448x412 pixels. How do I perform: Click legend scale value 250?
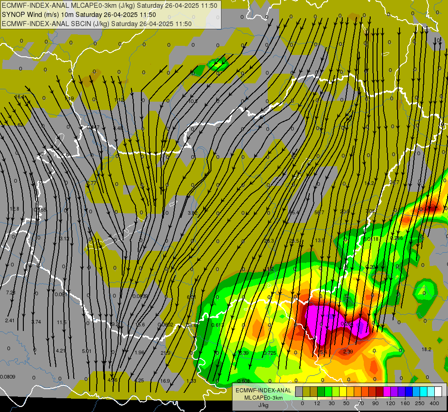[x=420, y=403]
